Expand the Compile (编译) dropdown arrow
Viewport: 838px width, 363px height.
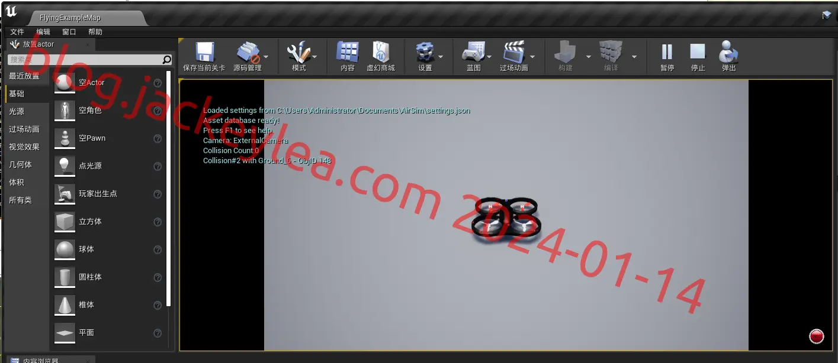[634, 57]
